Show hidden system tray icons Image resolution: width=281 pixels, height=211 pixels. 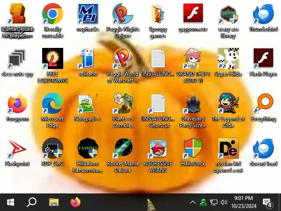193,202
